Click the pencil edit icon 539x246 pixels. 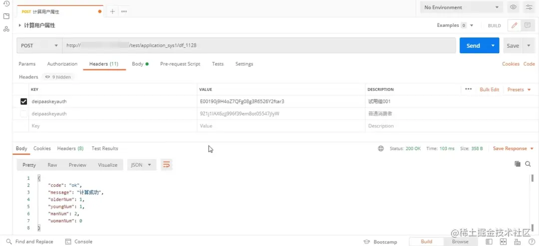(x=514, y=25)
